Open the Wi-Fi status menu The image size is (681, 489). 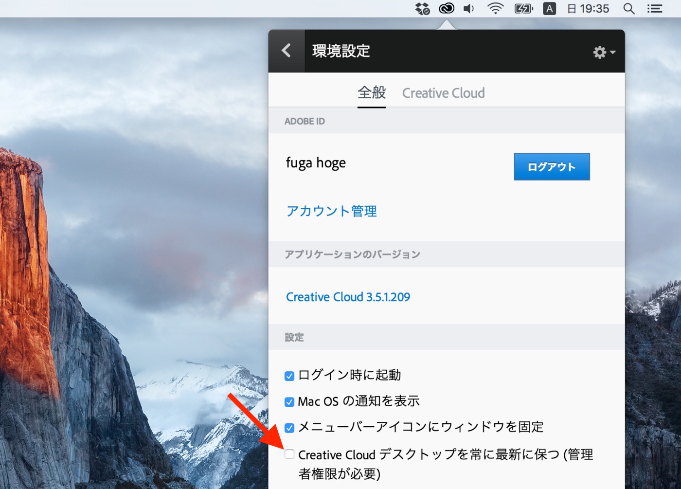point(495,9)
